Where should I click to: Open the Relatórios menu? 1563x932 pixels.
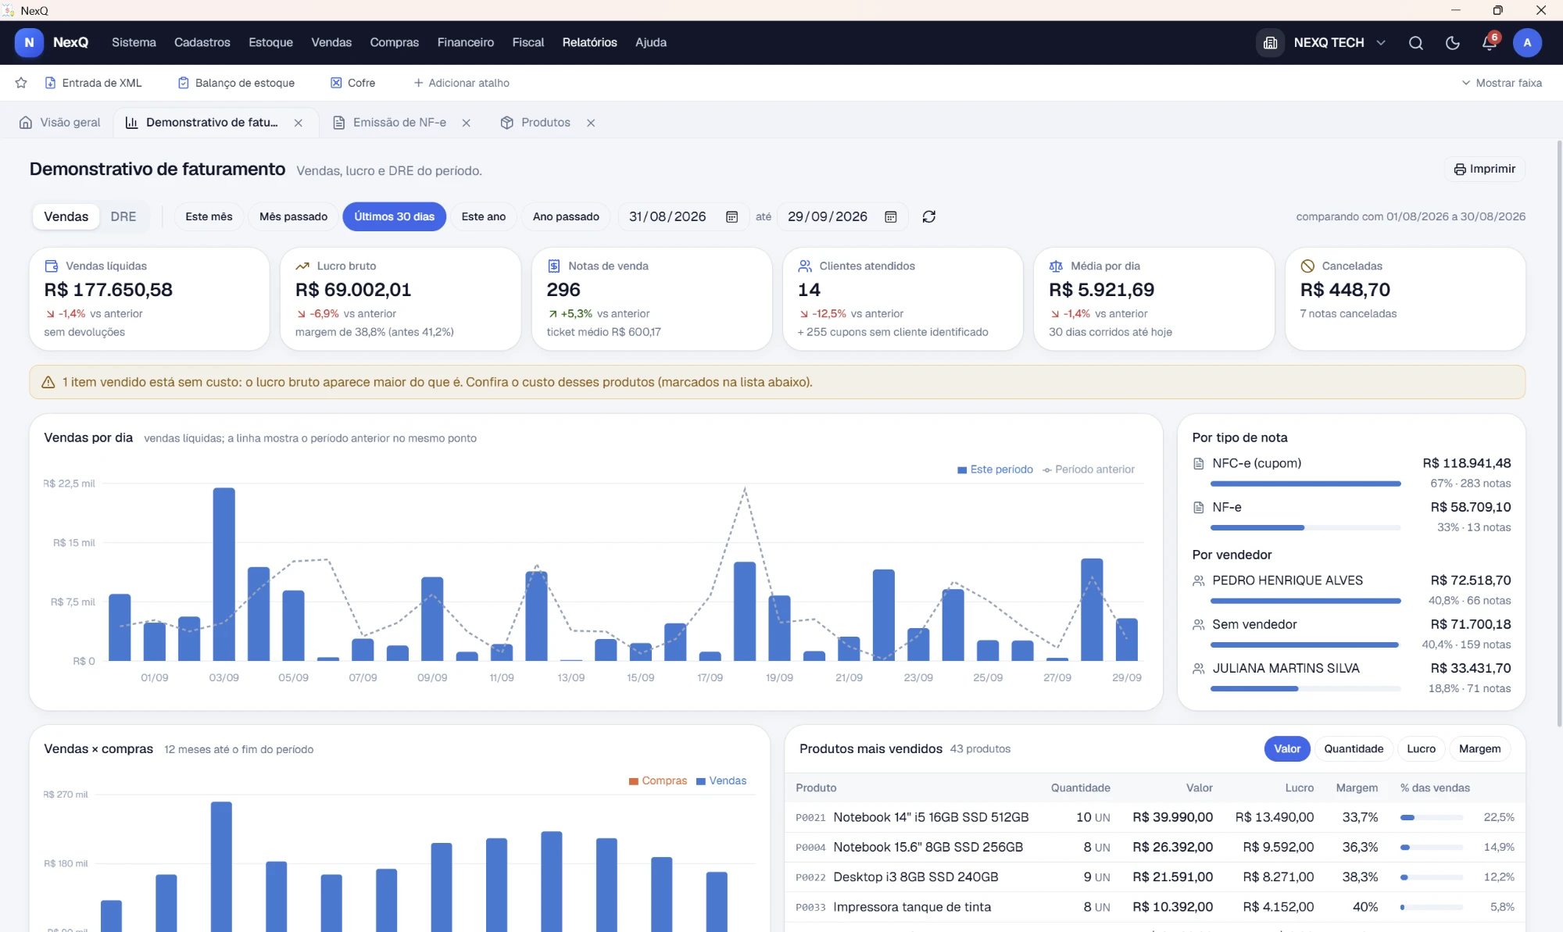589,43
